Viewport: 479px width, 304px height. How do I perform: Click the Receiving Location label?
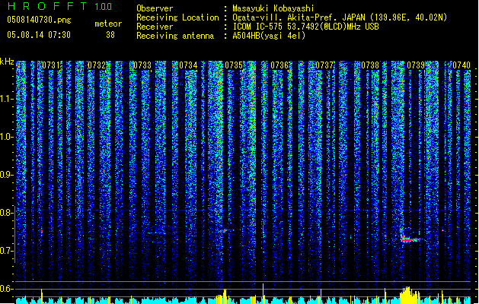pos(177,17)
